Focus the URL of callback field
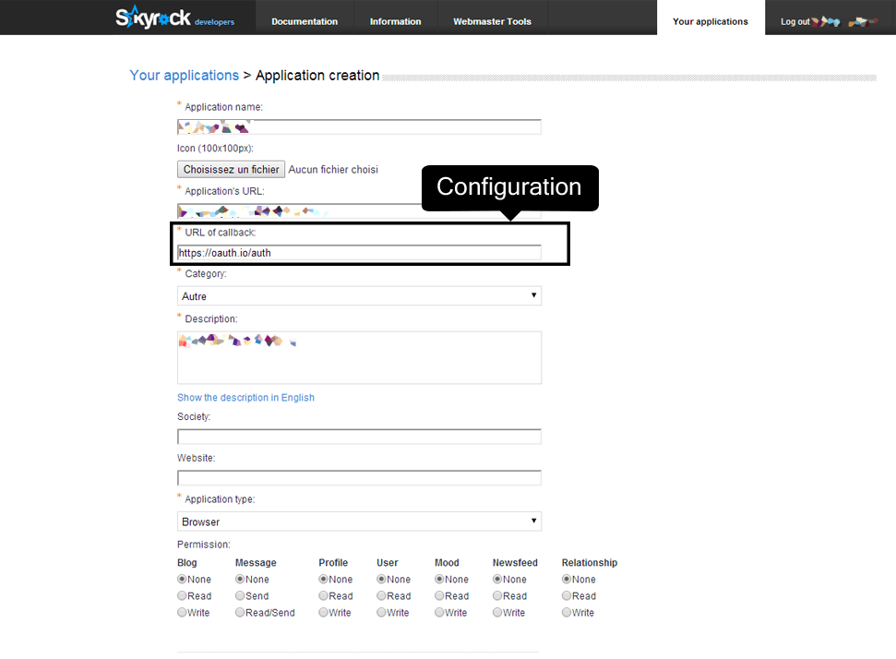Screen dimensions: 896x659 click(359, 253)
